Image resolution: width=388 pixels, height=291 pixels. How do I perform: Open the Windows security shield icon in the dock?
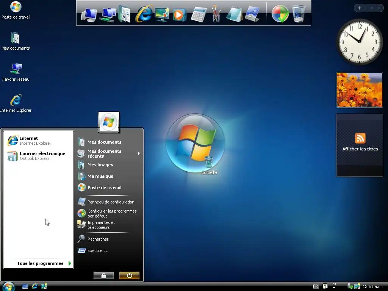pos(280,14)
